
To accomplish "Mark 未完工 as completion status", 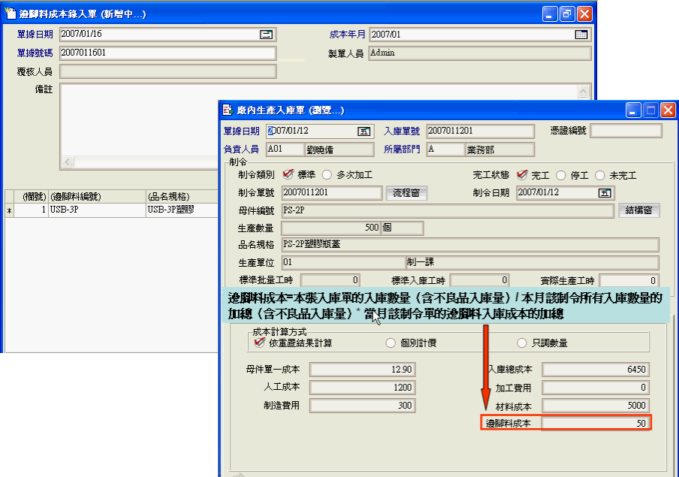I will [x=599, y=175].
